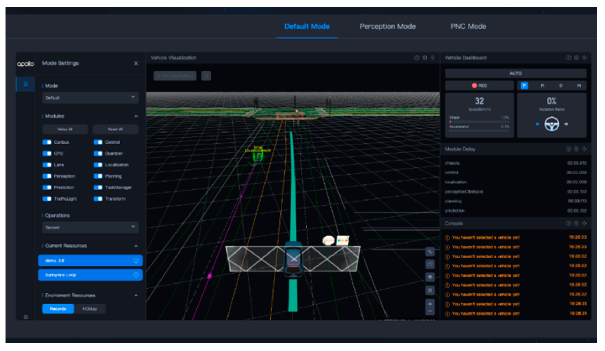605x351 pixels.
Task: Collapse the Modules section chevron
Action: point(136,116)
